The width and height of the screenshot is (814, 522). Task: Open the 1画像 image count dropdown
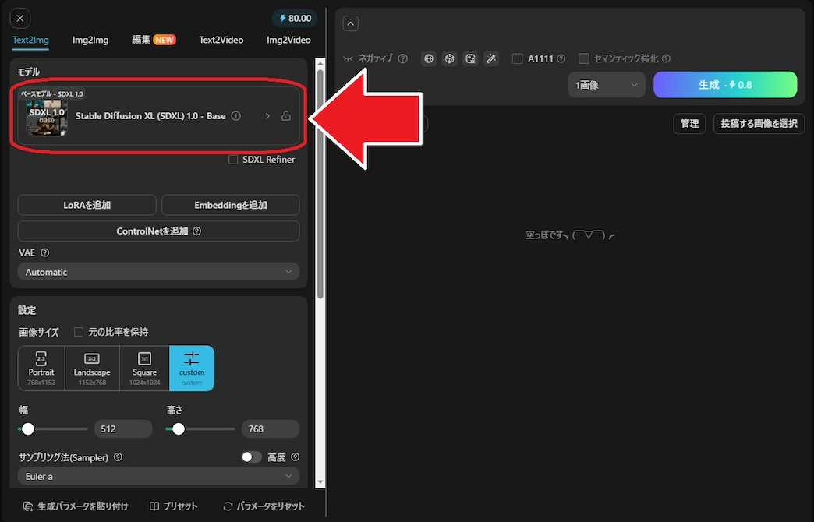click(606, 84)
